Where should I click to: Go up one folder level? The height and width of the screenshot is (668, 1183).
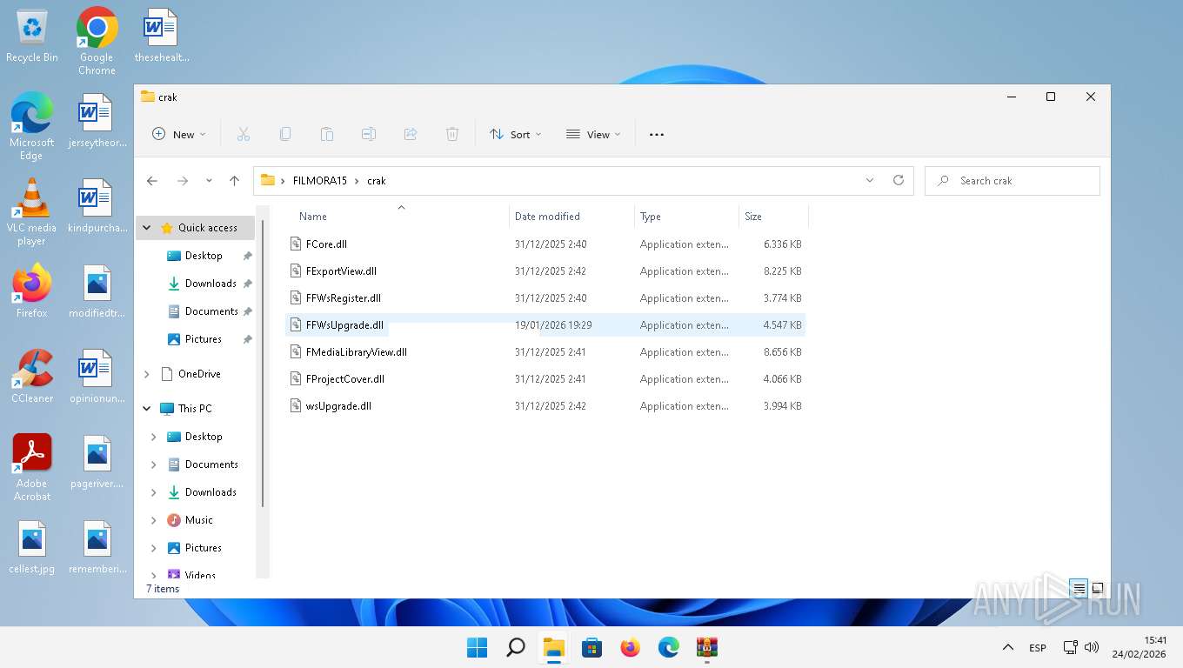coord(234,181)
